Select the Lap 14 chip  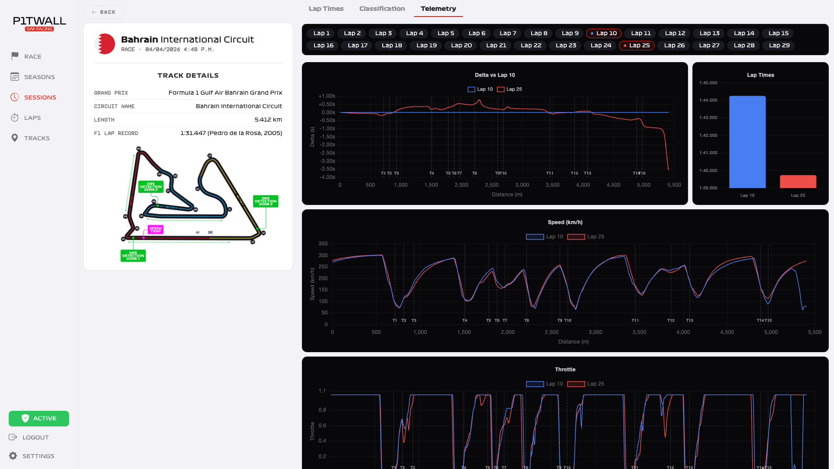[744, 33]
